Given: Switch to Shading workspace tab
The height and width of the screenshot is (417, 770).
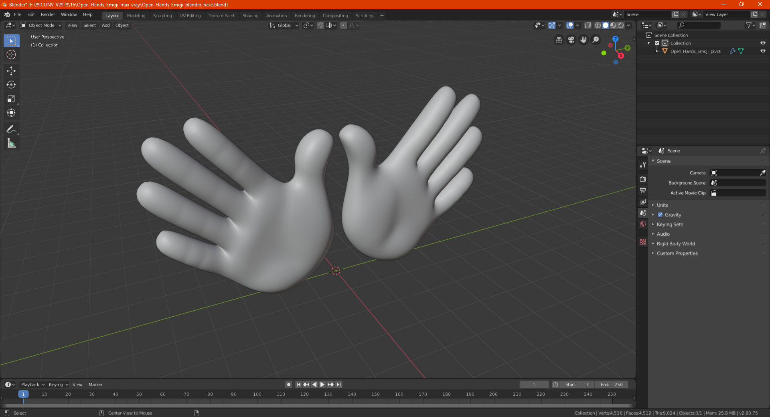Looking at the screenshot, I should [x=250, y=16].
